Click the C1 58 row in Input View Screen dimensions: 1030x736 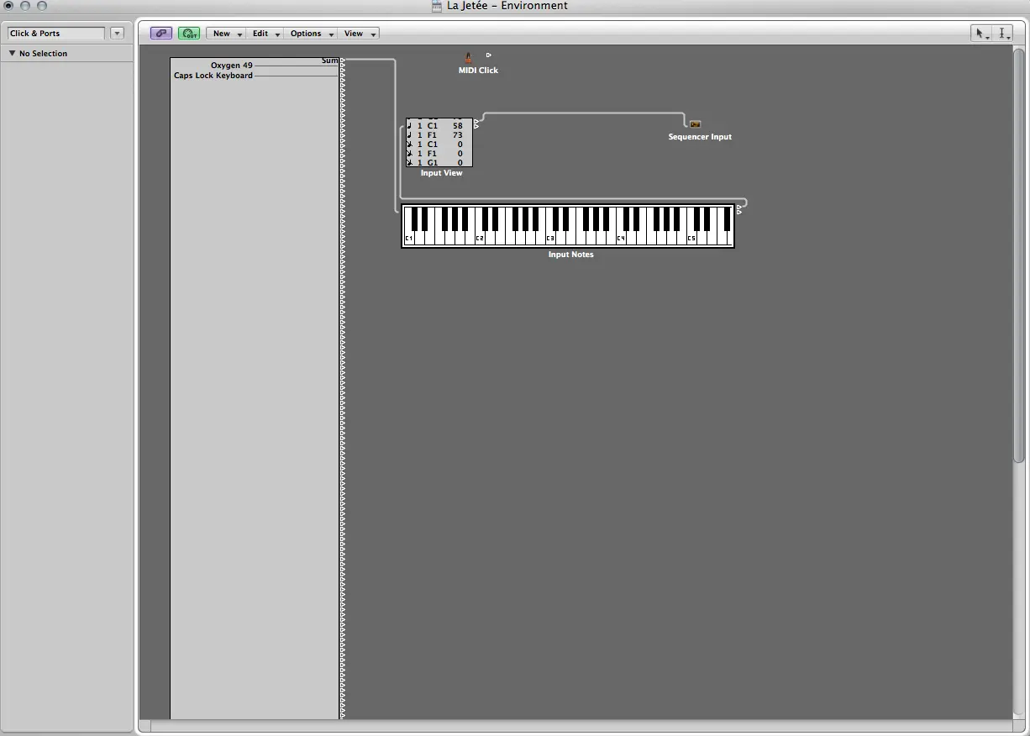(437, 125)
